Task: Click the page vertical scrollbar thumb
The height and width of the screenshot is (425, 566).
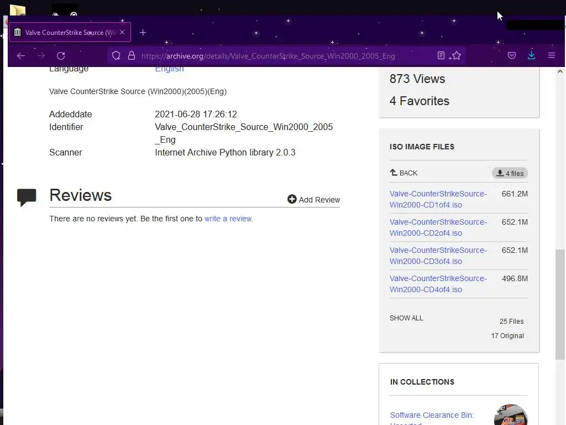Action: [x=560, y=304]
